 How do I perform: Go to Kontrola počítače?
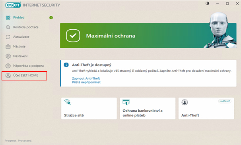26,27
